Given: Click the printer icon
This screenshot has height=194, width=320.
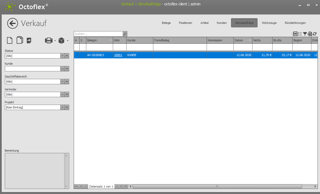Looking at the screenshot, I should point(49,41).
